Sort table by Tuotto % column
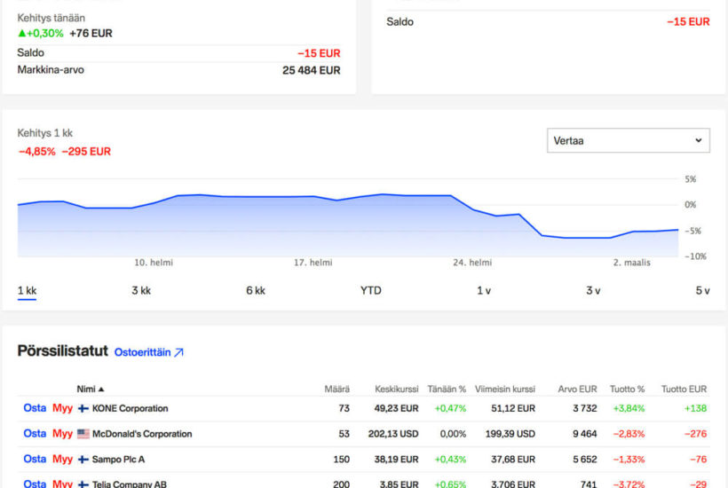The width and height of the screenshot is (728, 488). click(x=628, y=390)
